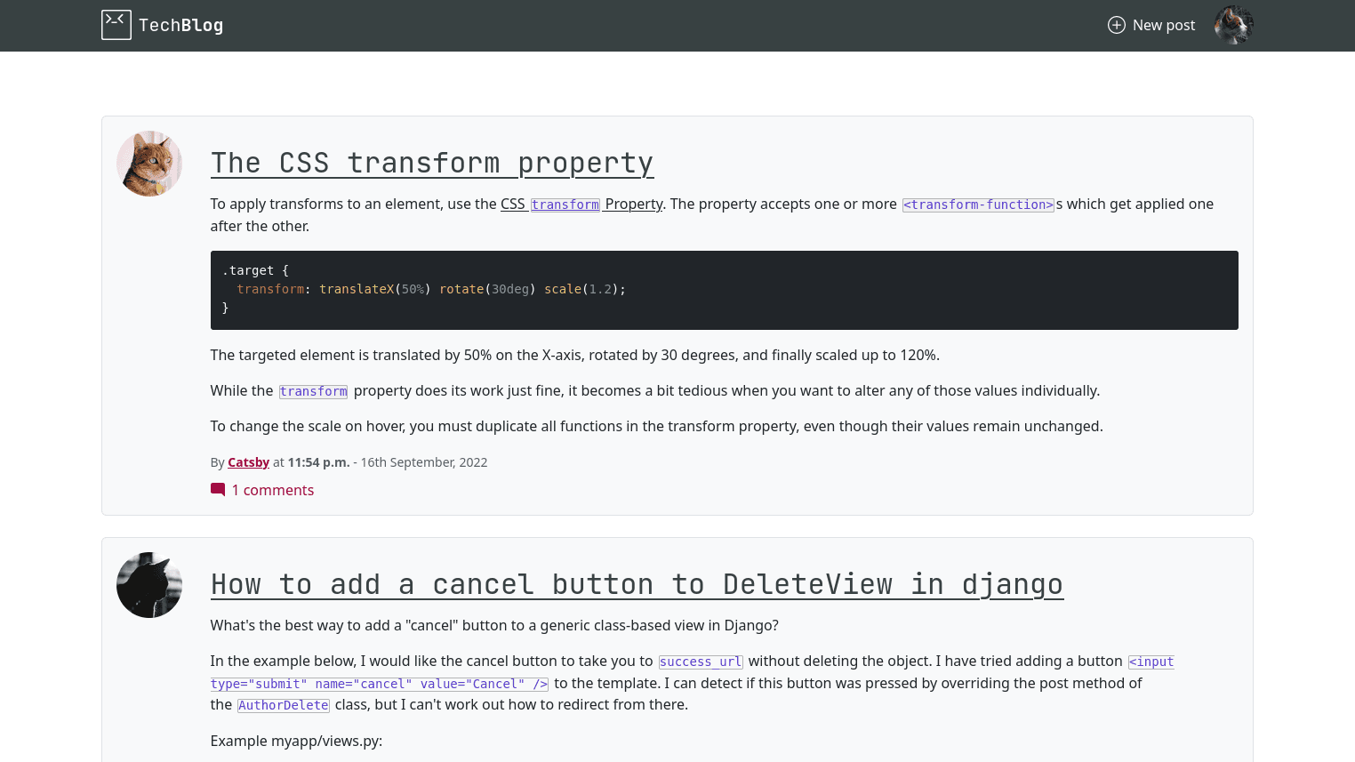Click the TechBlog logo icon
Viewport: 1355px width, 762px height.
click(x=116, y=24)
